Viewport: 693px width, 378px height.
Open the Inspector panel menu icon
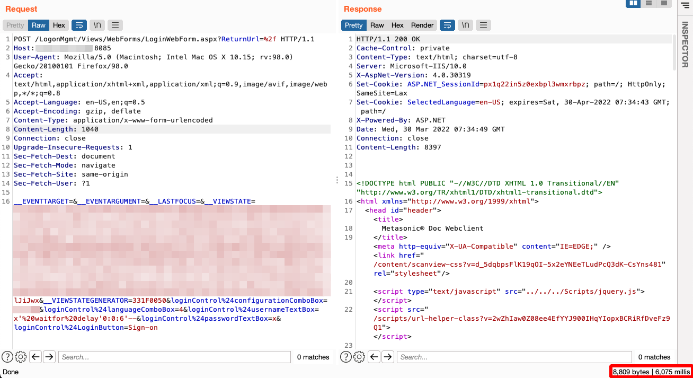pyautogui.click(x=684, y=5)
